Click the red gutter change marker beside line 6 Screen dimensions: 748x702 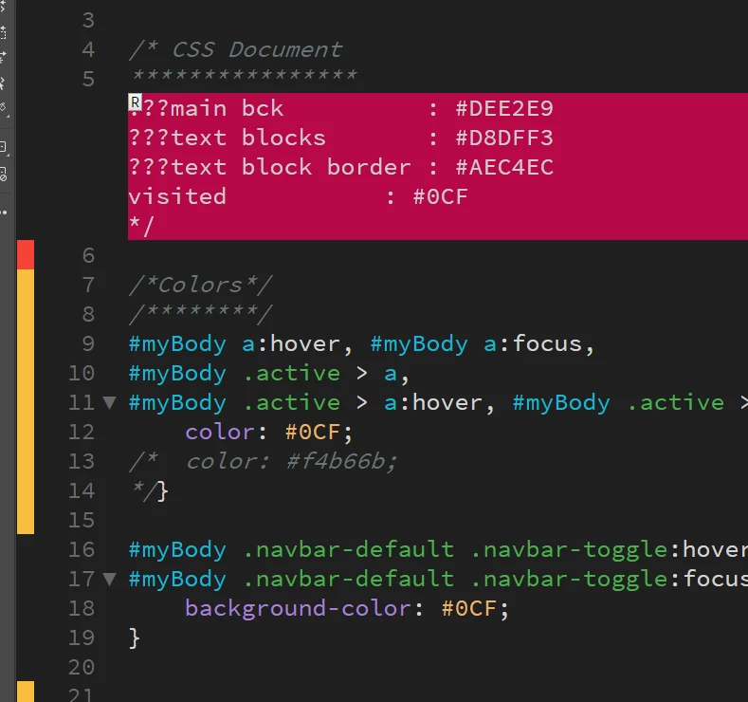(26, 255)
